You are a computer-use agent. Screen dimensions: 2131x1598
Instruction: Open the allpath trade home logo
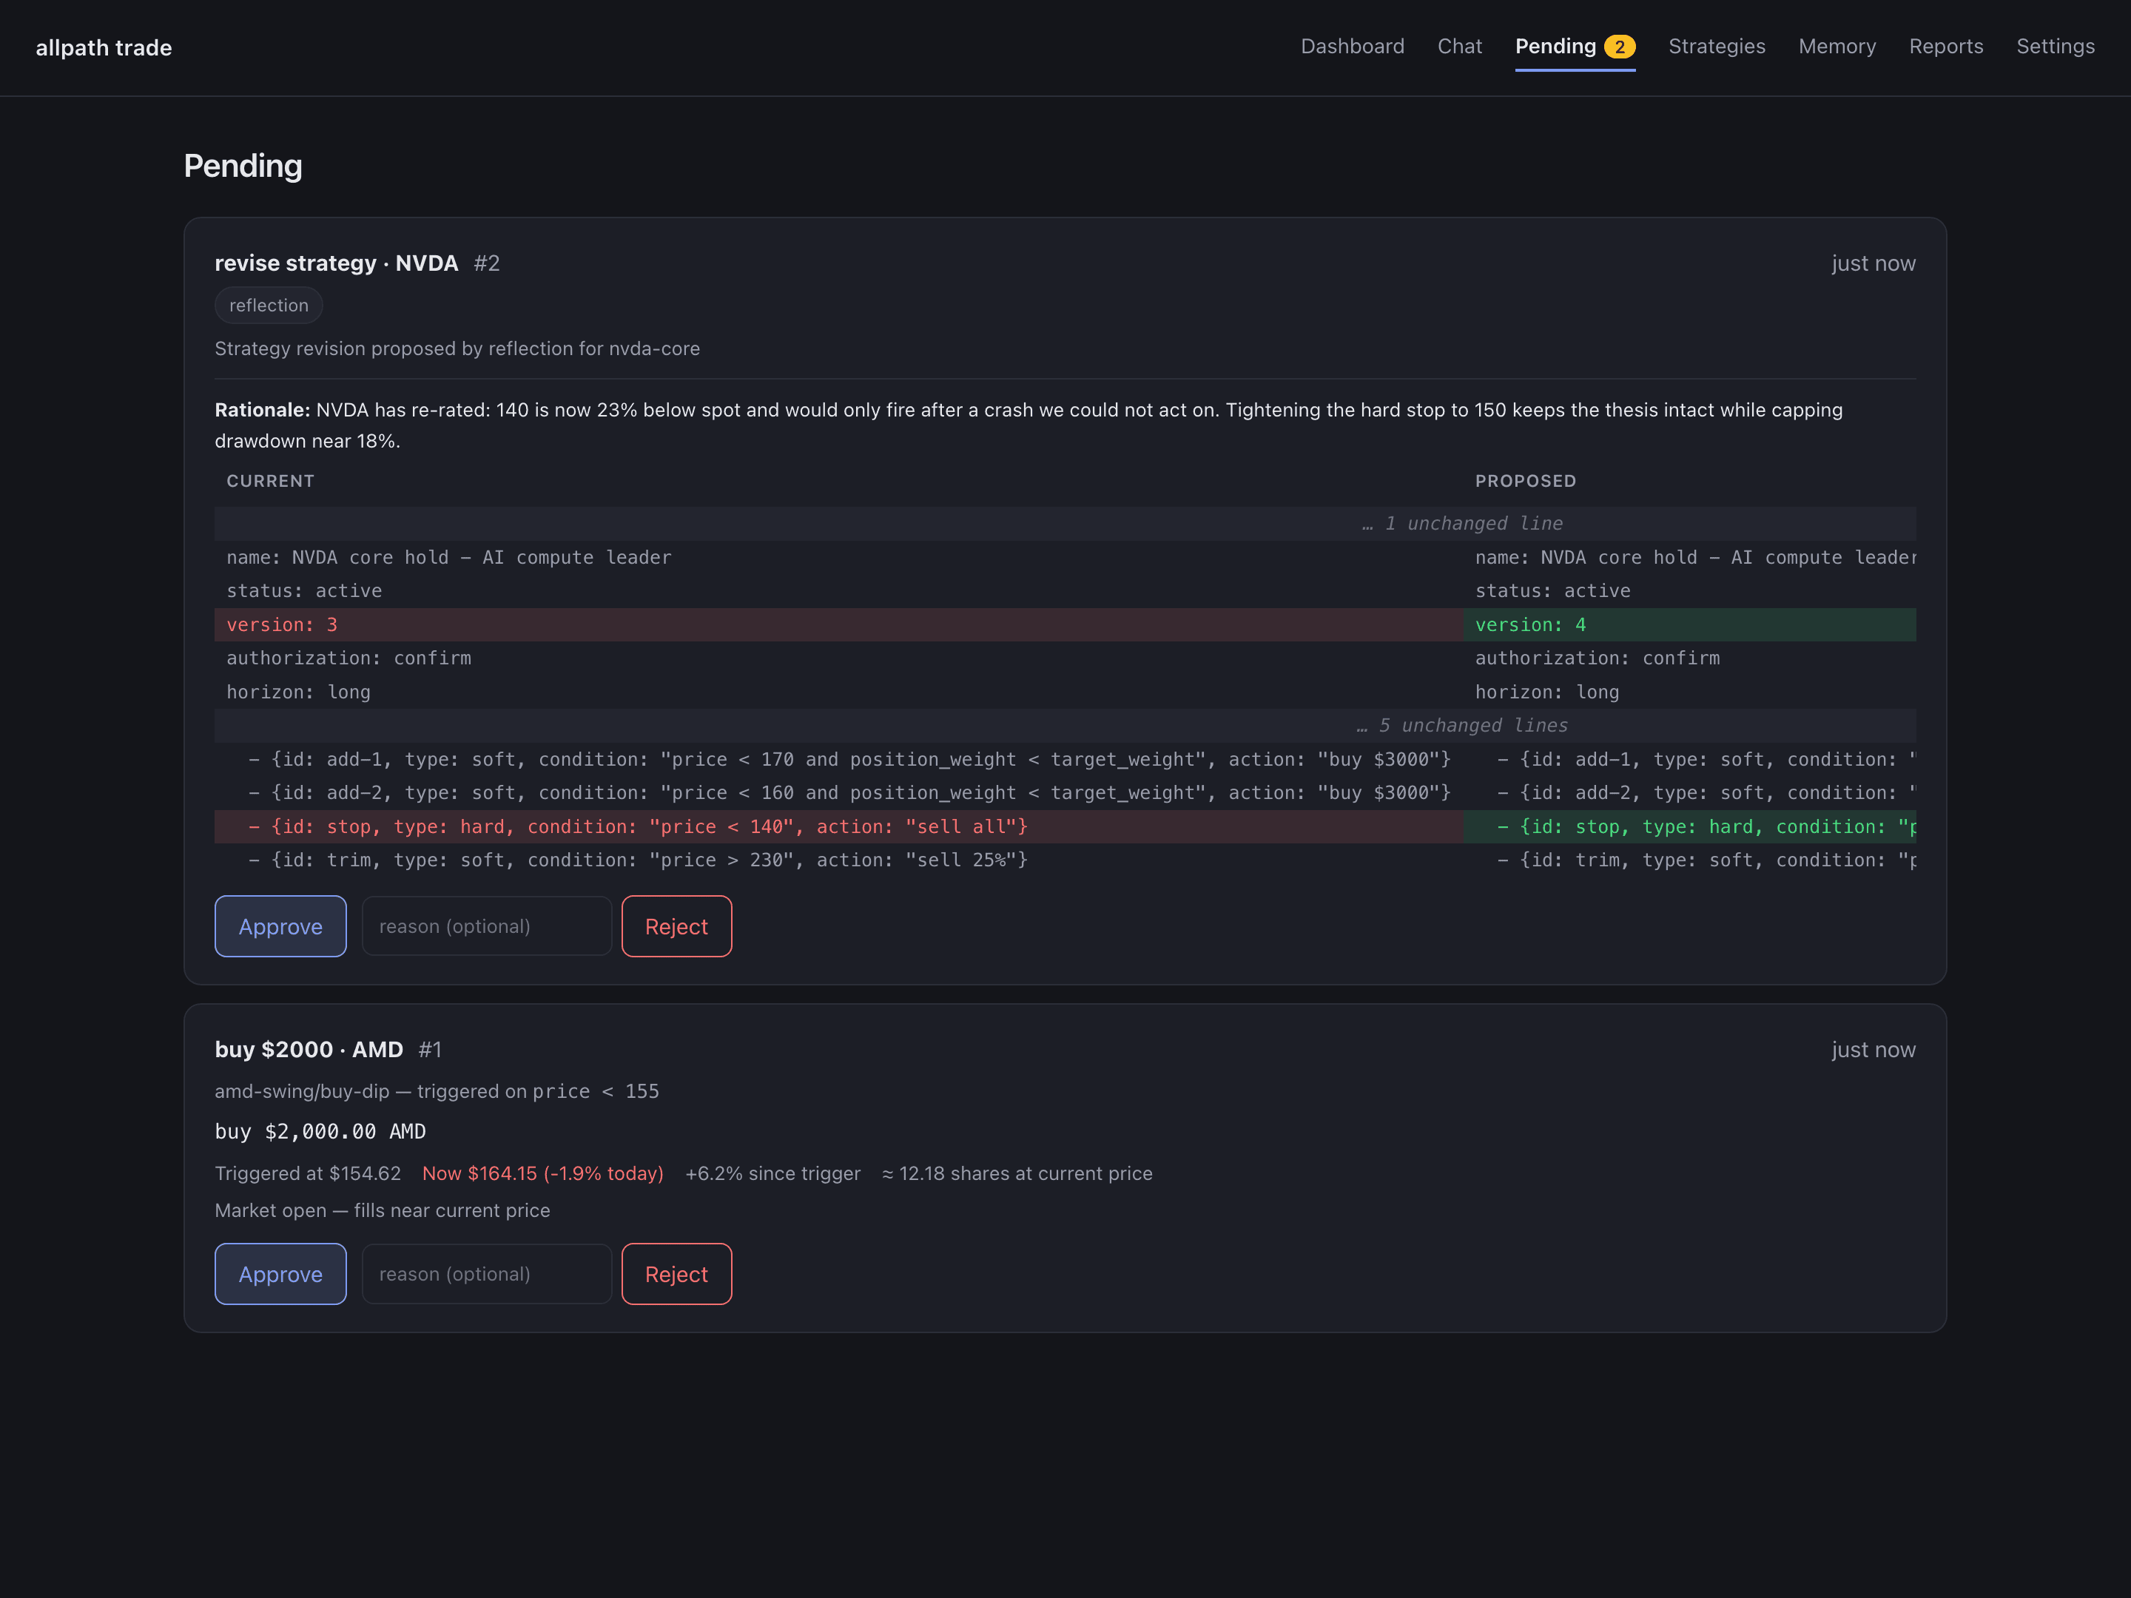104,47
